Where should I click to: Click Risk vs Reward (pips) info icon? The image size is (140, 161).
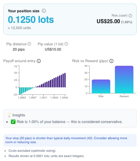(111, 61)
